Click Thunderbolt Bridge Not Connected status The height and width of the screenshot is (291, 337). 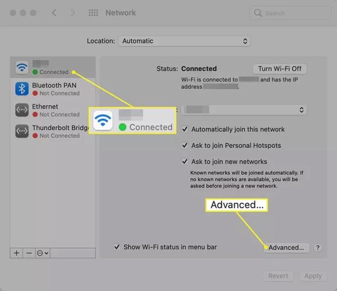(56, 136)
